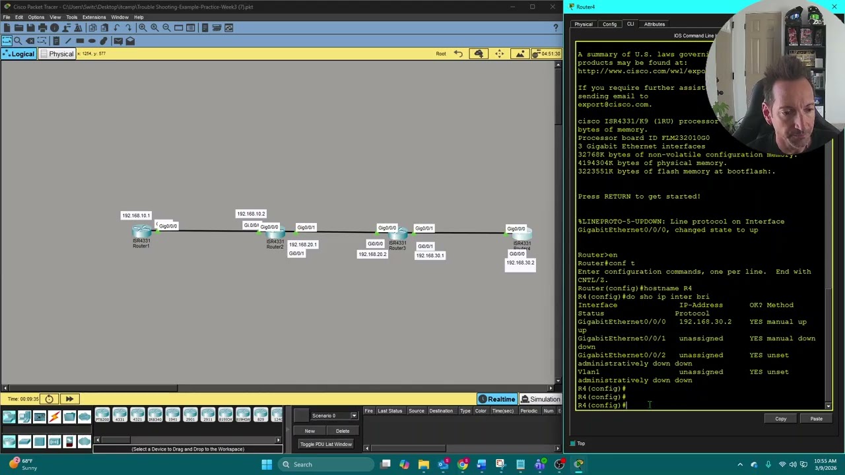Switch to Physical workspace view
Viewport: 845px width, 475px height.
pyautogui.click(x=56, y=54)
